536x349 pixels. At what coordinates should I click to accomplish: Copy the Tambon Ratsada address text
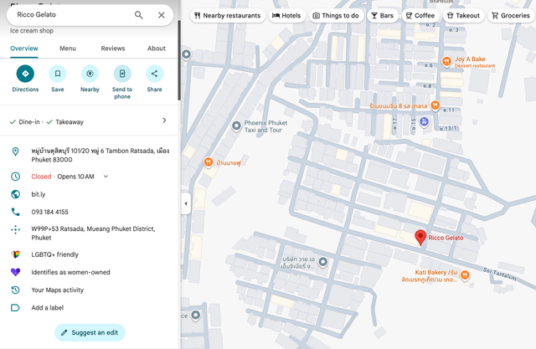pos(100,155)
